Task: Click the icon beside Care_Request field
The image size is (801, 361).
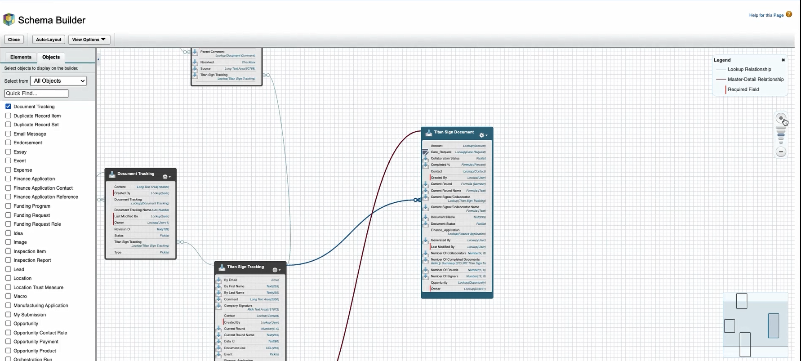Action: click(425, 152)
